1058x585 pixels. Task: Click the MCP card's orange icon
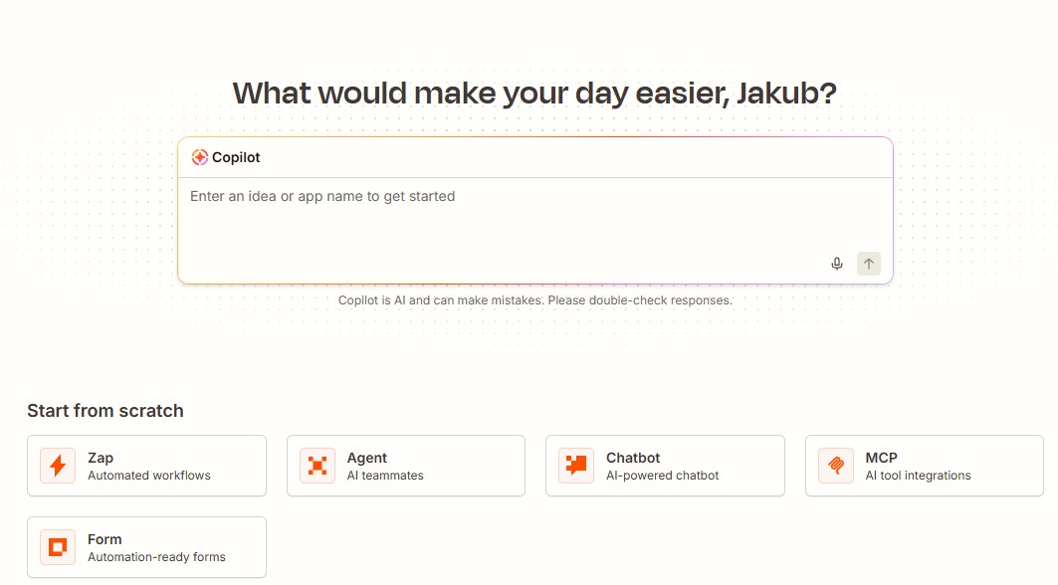[836, 466]
